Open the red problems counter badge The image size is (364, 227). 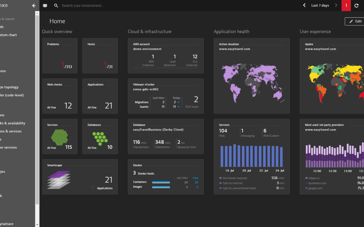tap(346, 6)
